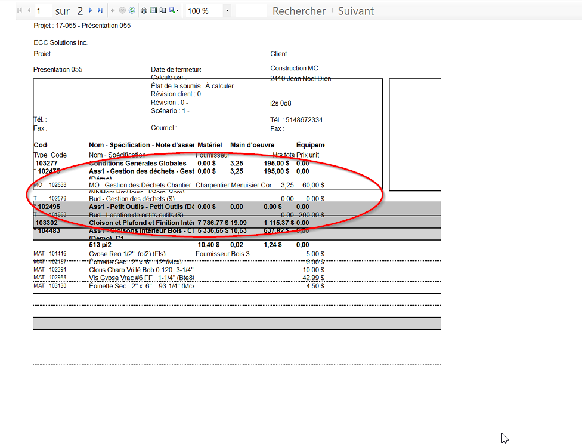Focus the search text box in toolbar
582x446 pixels.
coord(252,11)
